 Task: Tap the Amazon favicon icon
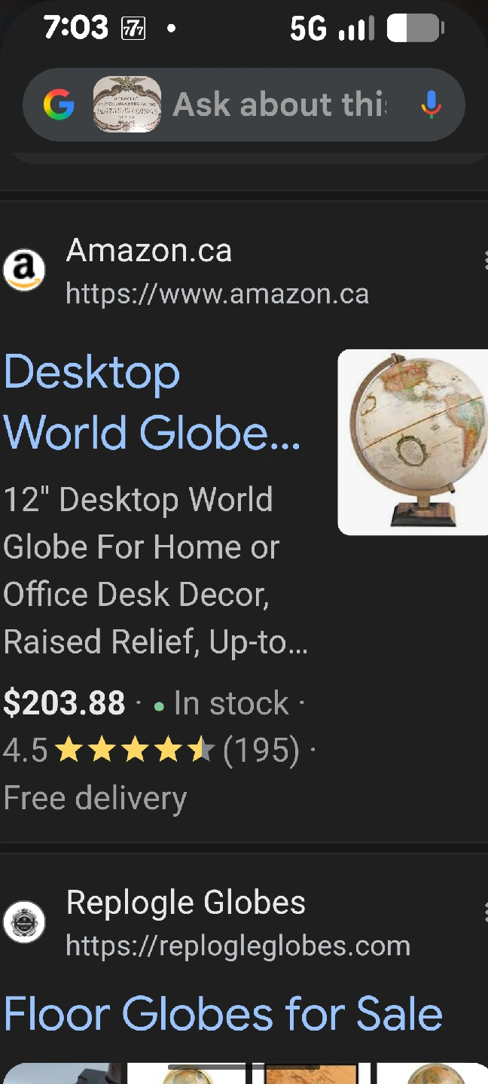click(x=24, y=270)
